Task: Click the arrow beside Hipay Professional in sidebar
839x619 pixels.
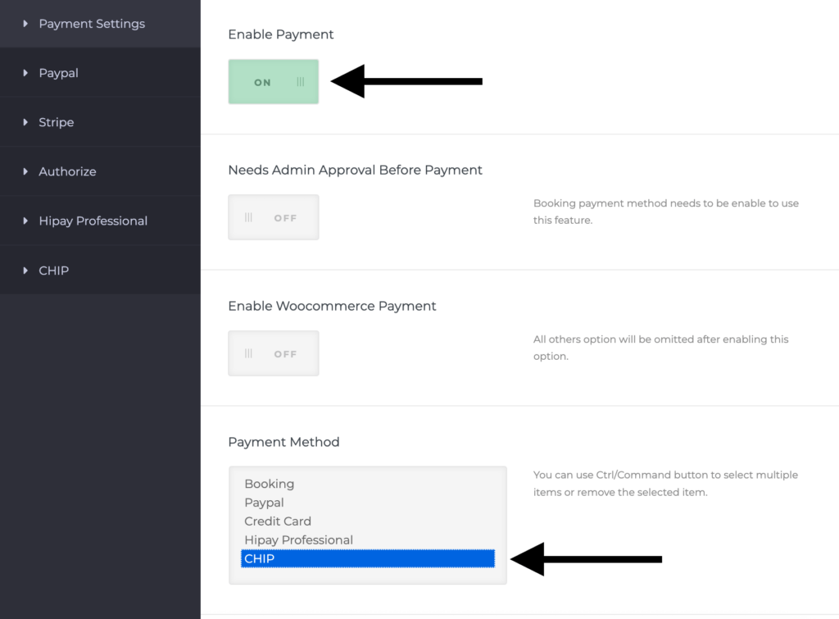Action: 25,221
